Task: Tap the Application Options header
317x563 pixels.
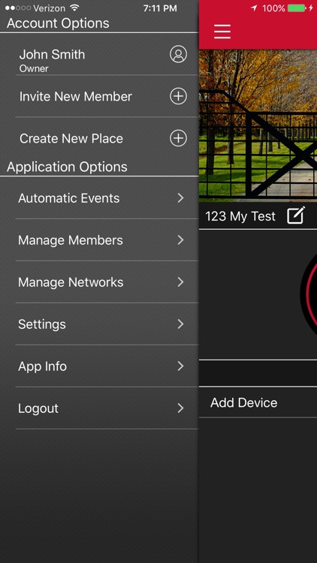Action: click(67, 167)
